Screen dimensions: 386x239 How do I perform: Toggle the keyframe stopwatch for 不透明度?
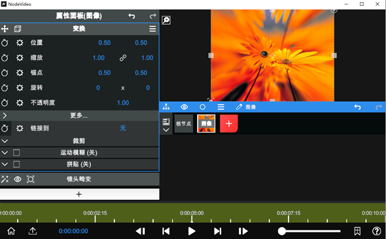point(5,103)
